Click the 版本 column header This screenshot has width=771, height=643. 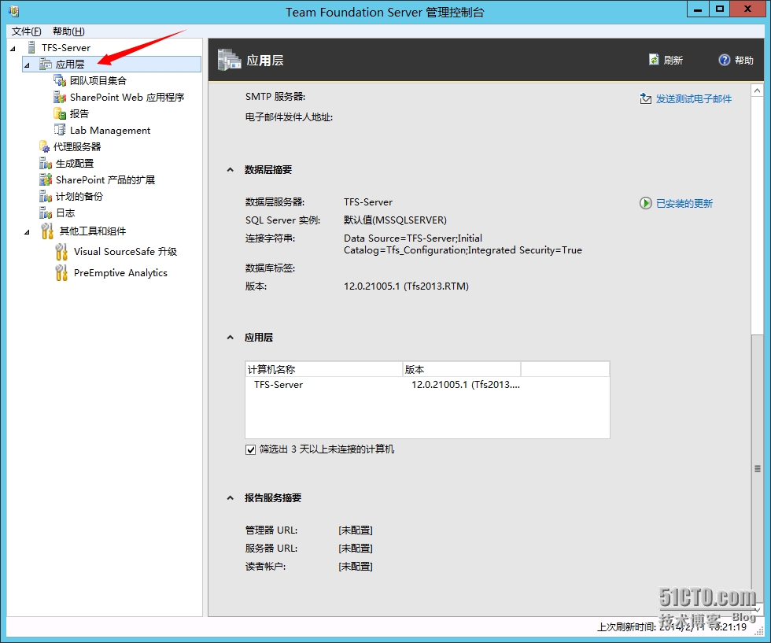462,369
